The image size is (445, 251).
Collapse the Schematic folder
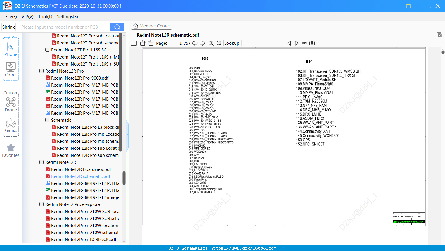(47, 120)
